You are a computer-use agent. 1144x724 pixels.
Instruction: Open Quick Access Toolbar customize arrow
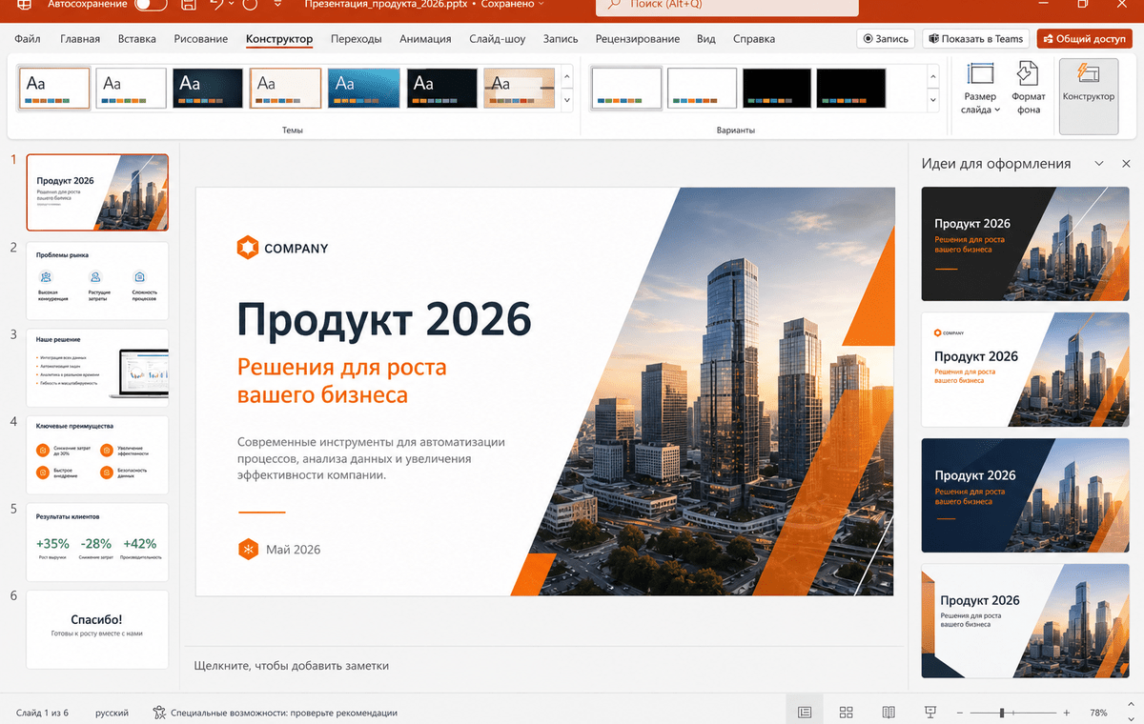[279, 5]
